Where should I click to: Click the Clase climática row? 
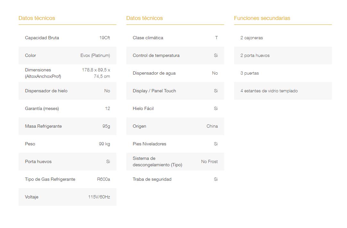pyautogui.click(x=175, y=38)
